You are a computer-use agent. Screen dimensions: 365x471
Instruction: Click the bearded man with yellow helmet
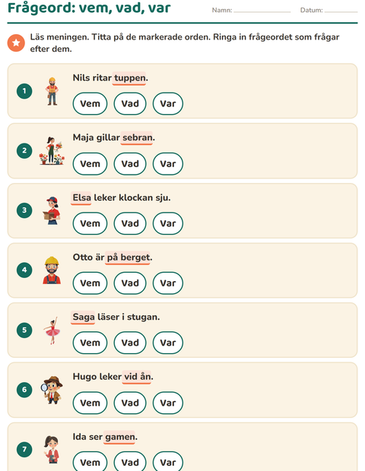click(x=52, y=270)
